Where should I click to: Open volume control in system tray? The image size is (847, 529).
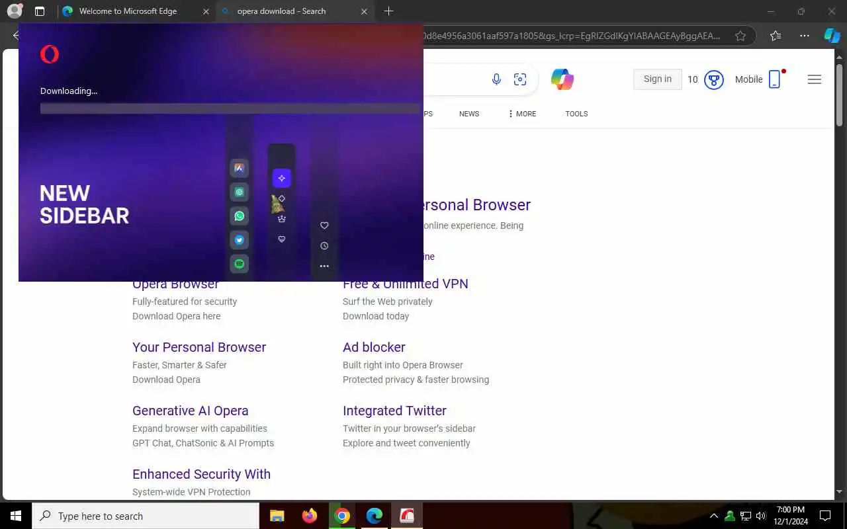click(x=761, y=516)
